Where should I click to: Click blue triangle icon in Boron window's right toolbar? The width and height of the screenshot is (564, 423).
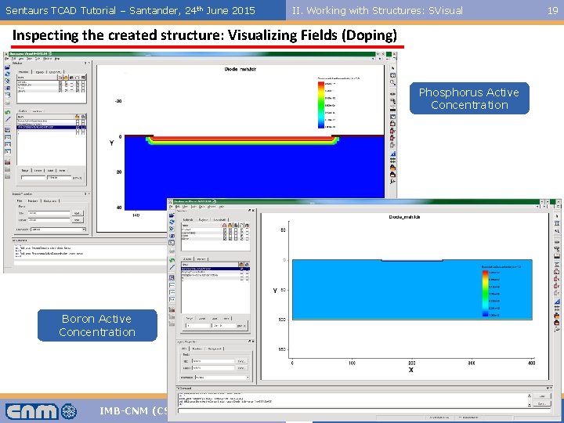[x=557, y=302]
